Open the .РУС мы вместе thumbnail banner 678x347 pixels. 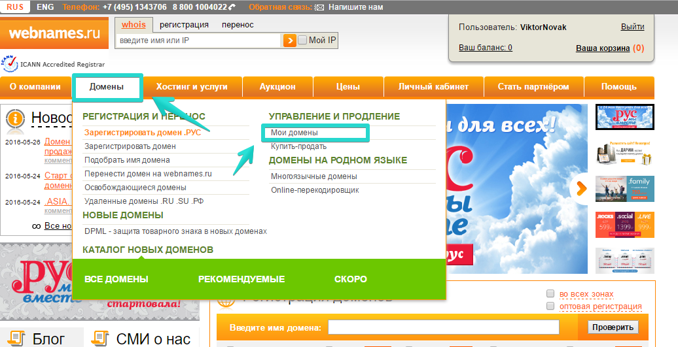click(x=625, y=117)
